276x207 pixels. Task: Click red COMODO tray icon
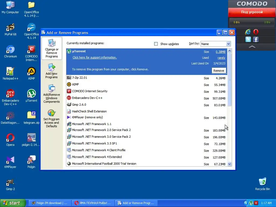[x=256, y=203]
